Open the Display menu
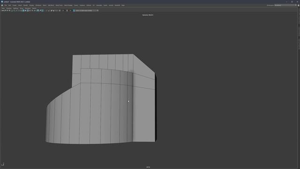 point(31,5)
